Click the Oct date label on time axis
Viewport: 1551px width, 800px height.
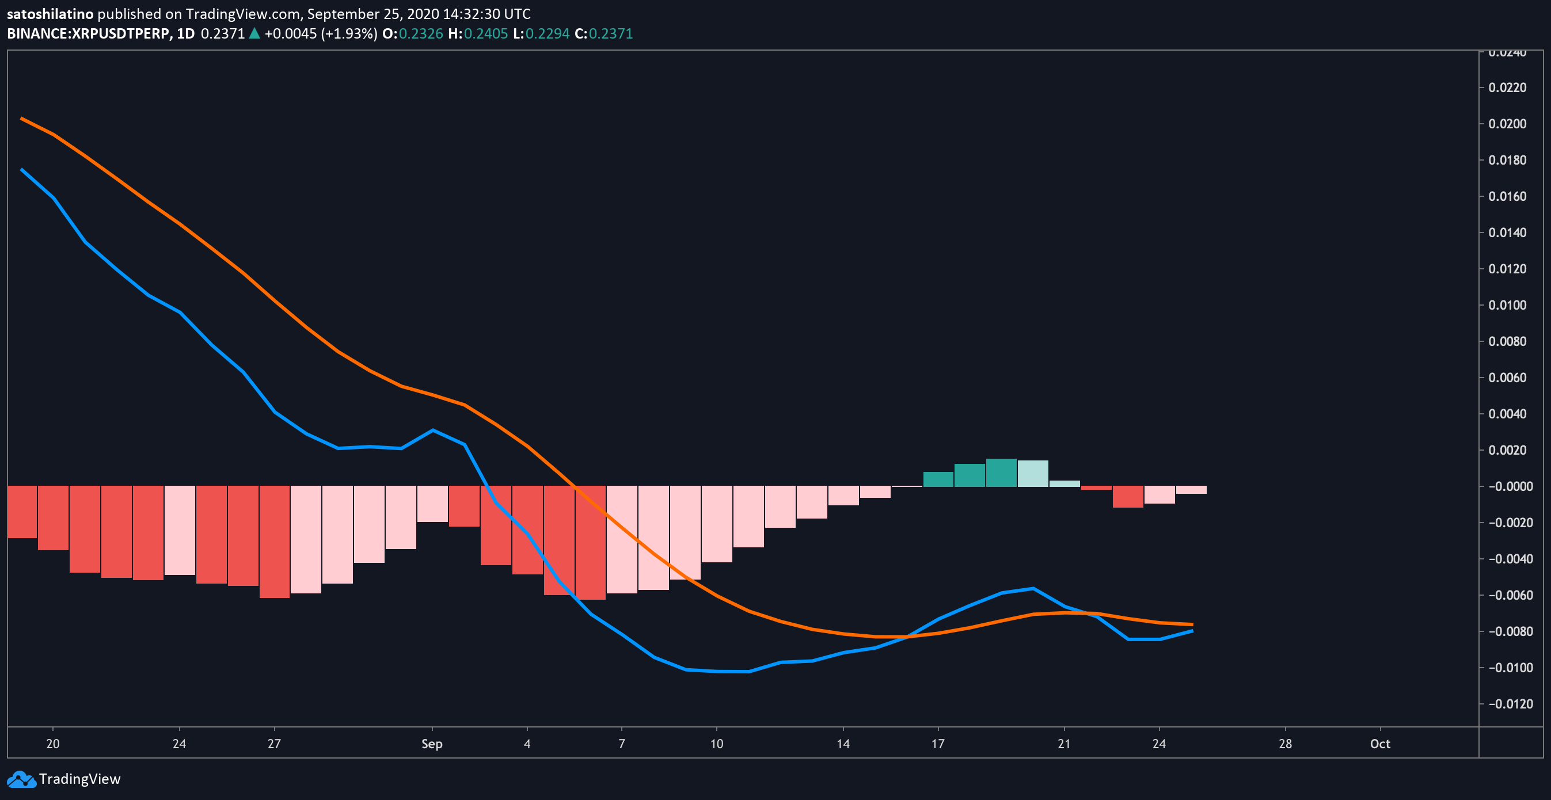(1380, 744)
